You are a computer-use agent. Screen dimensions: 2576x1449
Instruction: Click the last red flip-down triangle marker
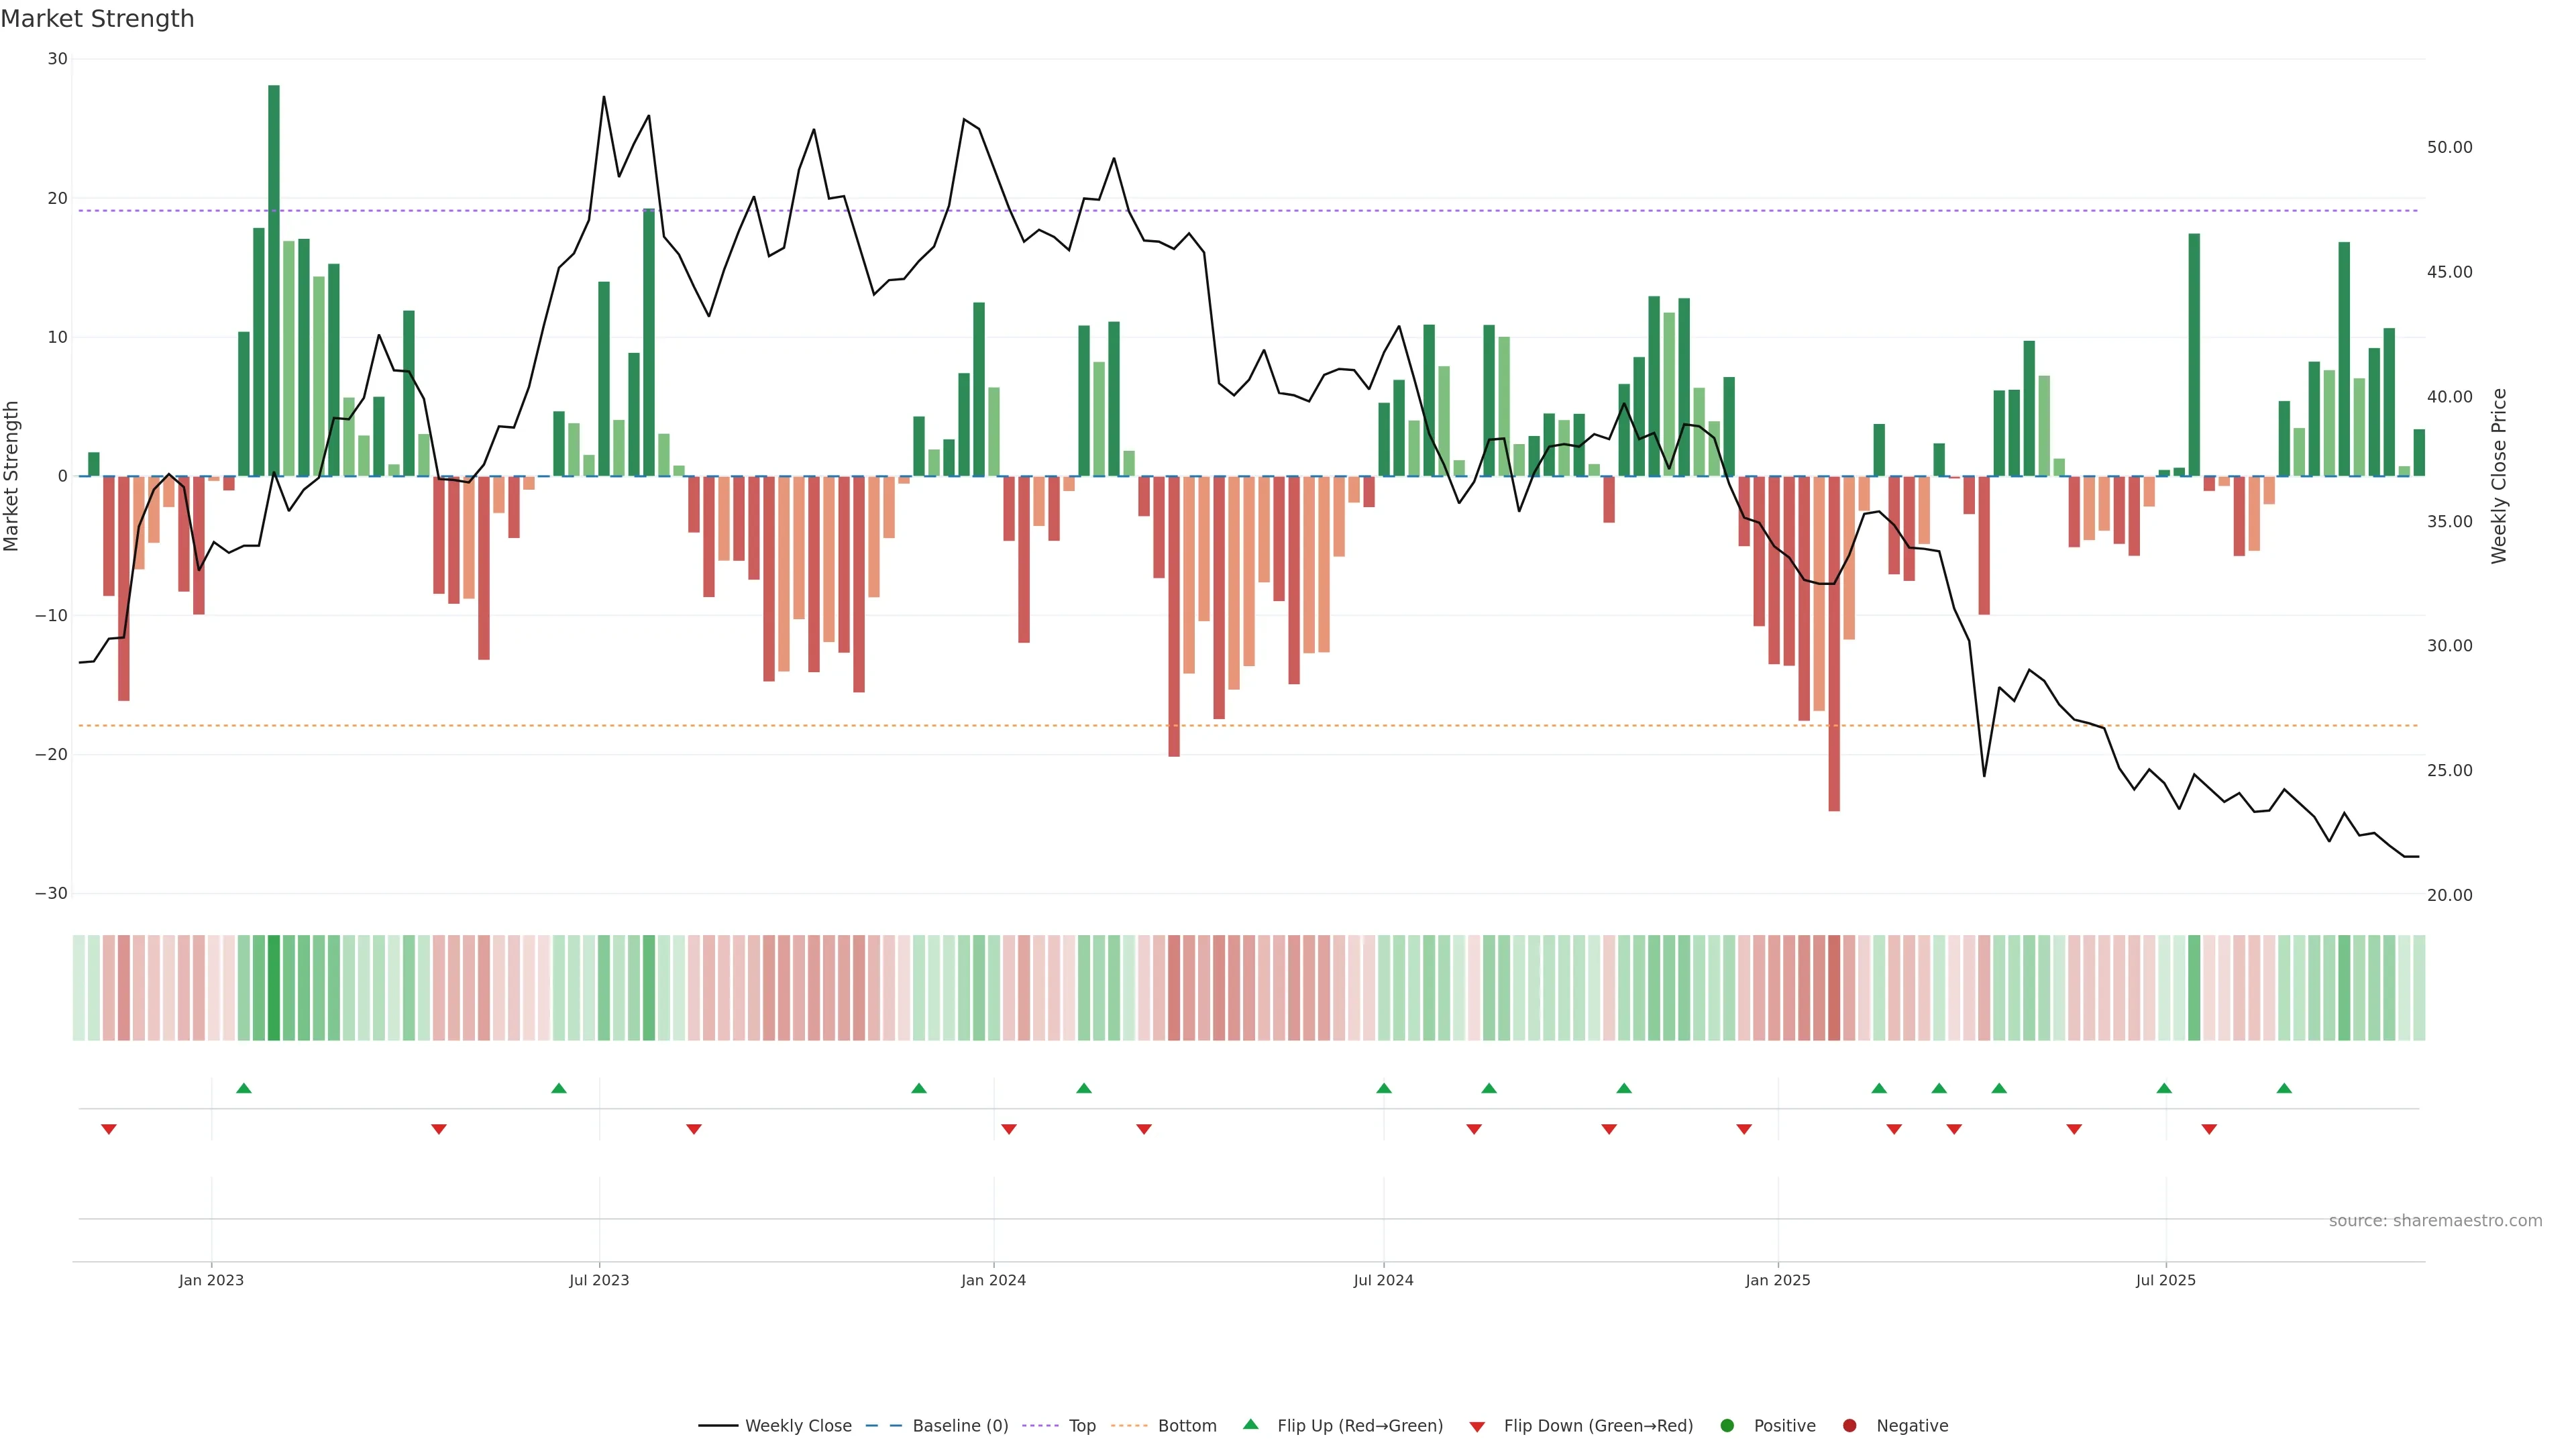pyautogui.click(x=2209, y=1129)
